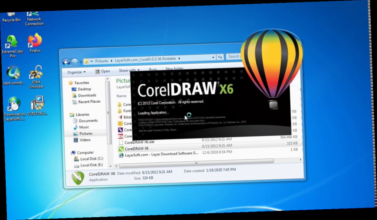Expand the arrow after X6 Portable breadcrumb

coord(179,58)
